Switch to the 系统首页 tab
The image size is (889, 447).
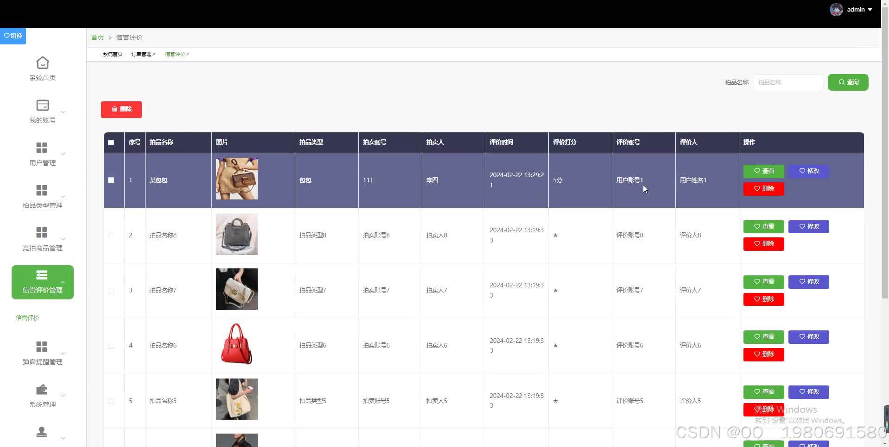point(113,54)
